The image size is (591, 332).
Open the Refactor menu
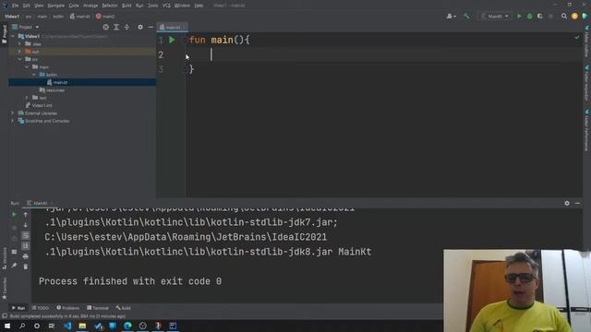110,6
